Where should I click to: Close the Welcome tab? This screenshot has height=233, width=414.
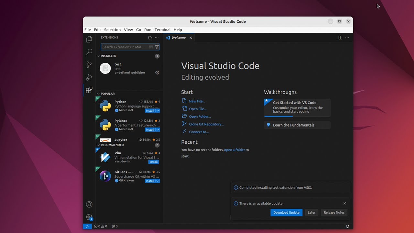[191, 38]
